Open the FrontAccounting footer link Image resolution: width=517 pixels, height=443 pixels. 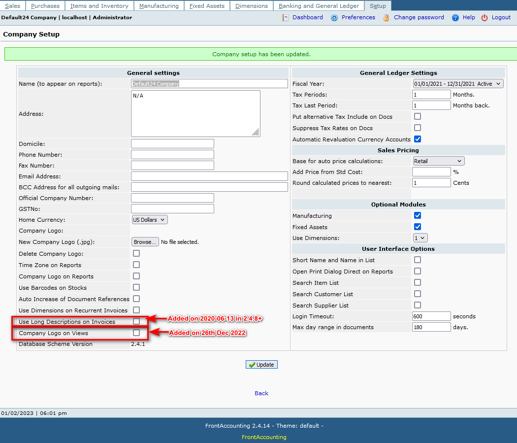point(264,437)
